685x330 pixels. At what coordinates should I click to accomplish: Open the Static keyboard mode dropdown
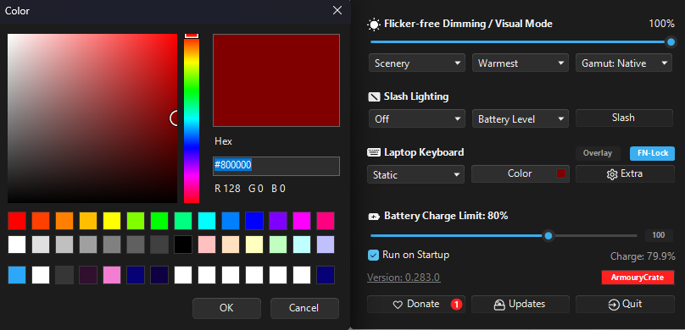415,175
